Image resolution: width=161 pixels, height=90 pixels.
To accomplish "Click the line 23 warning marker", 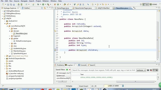I will [55, 50].
